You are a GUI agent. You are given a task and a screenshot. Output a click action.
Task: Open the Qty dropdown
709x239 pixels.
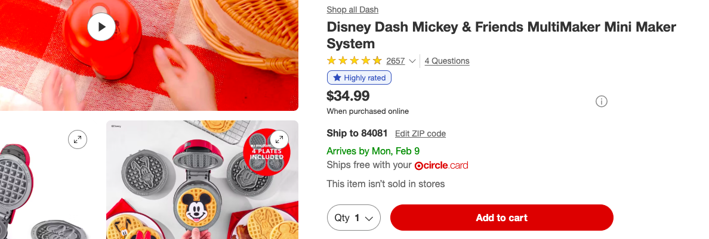click(x=354, y=218)
